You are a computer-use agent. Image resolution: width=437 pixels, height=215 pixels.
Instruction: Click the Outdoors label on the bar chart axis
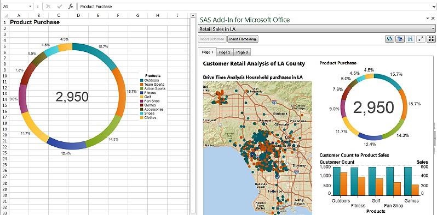click(341, 201)
